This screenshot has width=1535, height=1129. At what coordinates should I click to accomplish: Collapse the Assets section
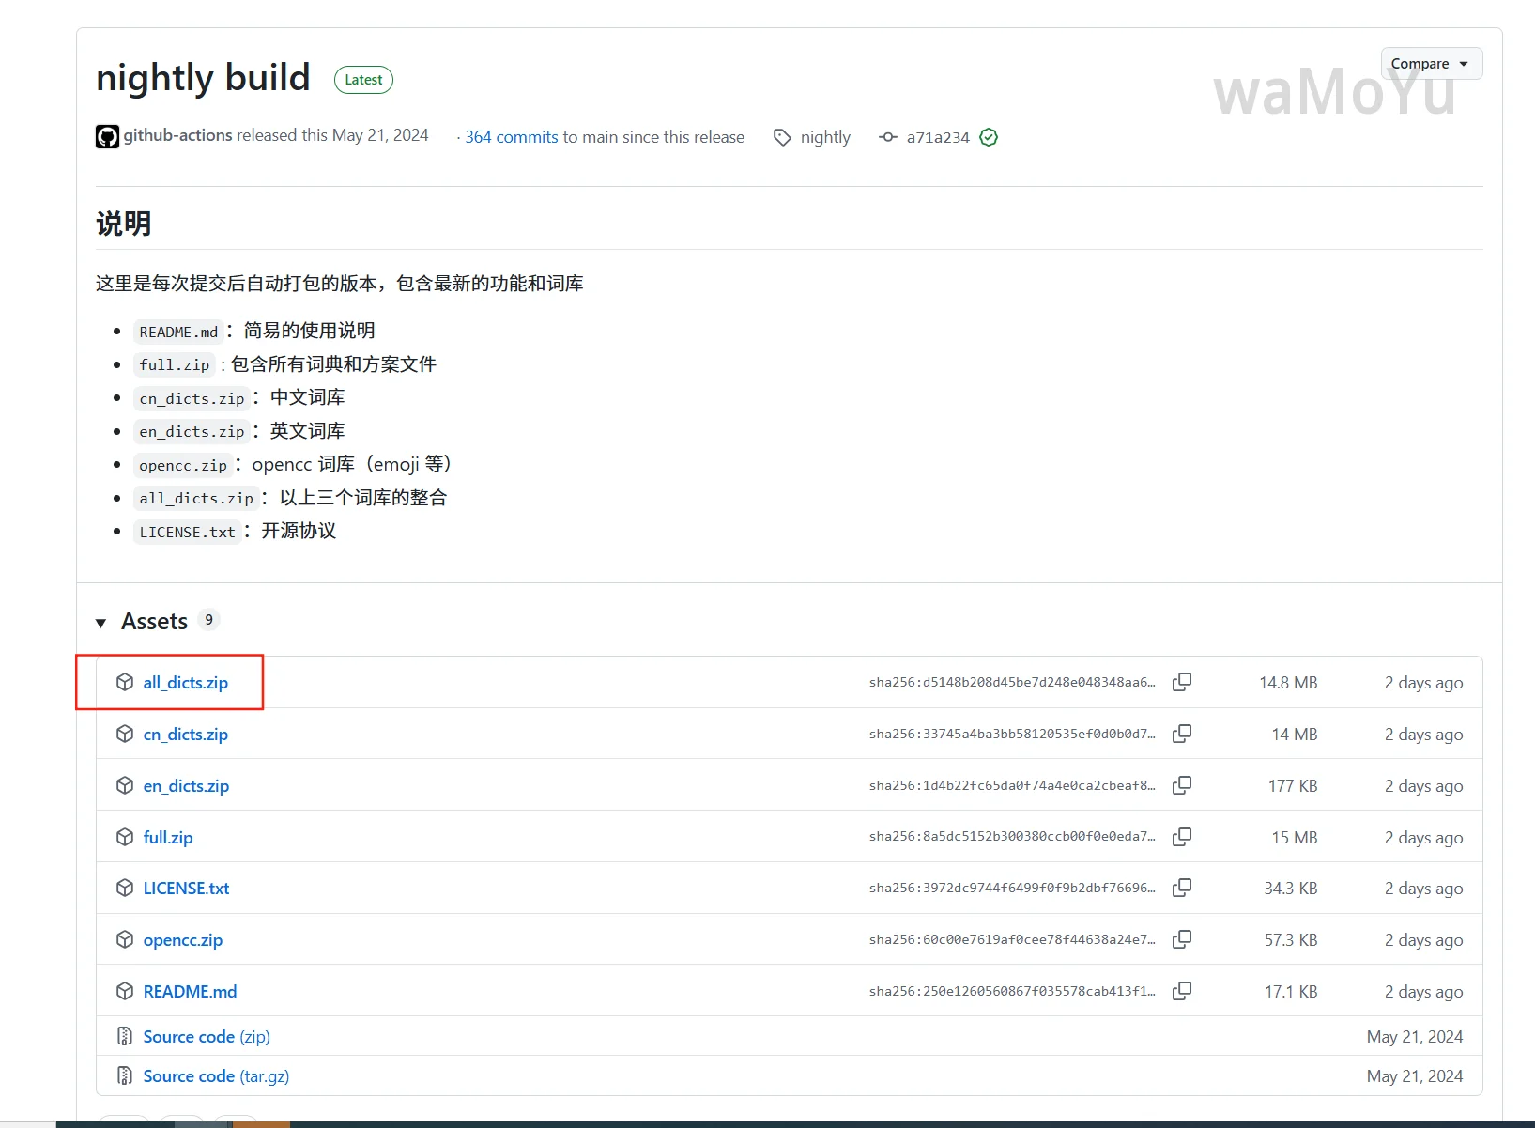point(101,623)
